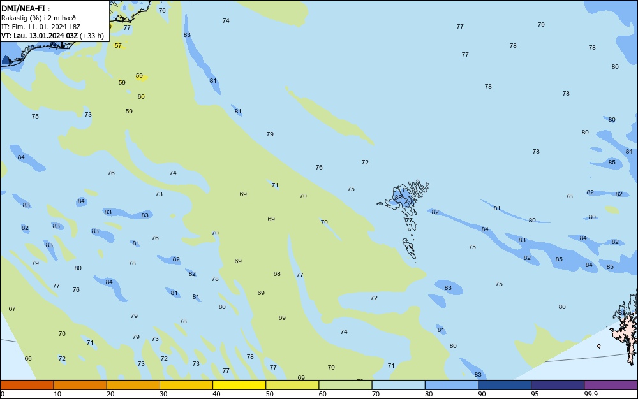
Task: Select the 90–95 dark blue legend swatch
Action: (505, 385)
